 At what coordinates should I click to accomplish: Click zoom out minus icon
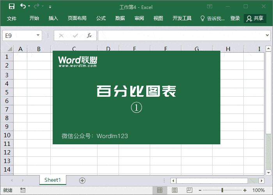(x=199, y=190)
